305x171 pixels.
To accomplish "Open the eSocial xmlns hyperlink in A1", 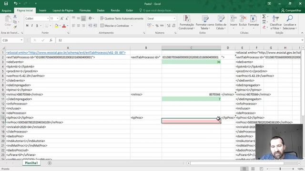I will point(66,53).
